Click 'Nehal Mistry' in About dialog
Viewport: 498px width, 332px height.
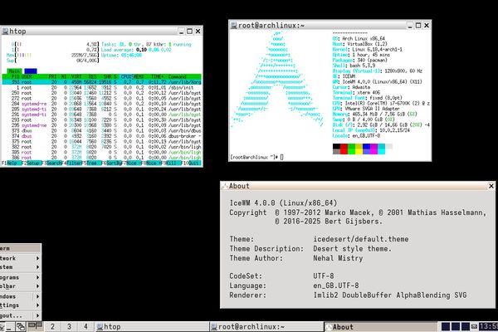pyautogui.click(x=338, y=258)
